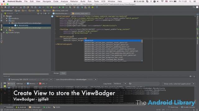Collapse the app module tree node

(x=4, y=16)
